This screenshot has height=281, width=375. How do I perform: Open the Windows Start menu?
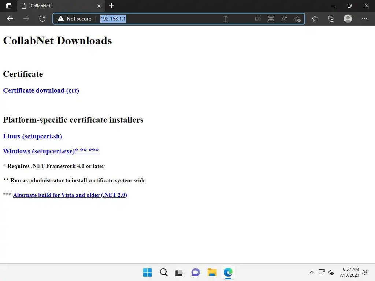click(x=147, y=272)
